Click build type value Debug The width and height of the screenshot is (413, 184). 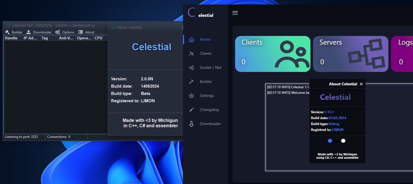pos(334,124)
